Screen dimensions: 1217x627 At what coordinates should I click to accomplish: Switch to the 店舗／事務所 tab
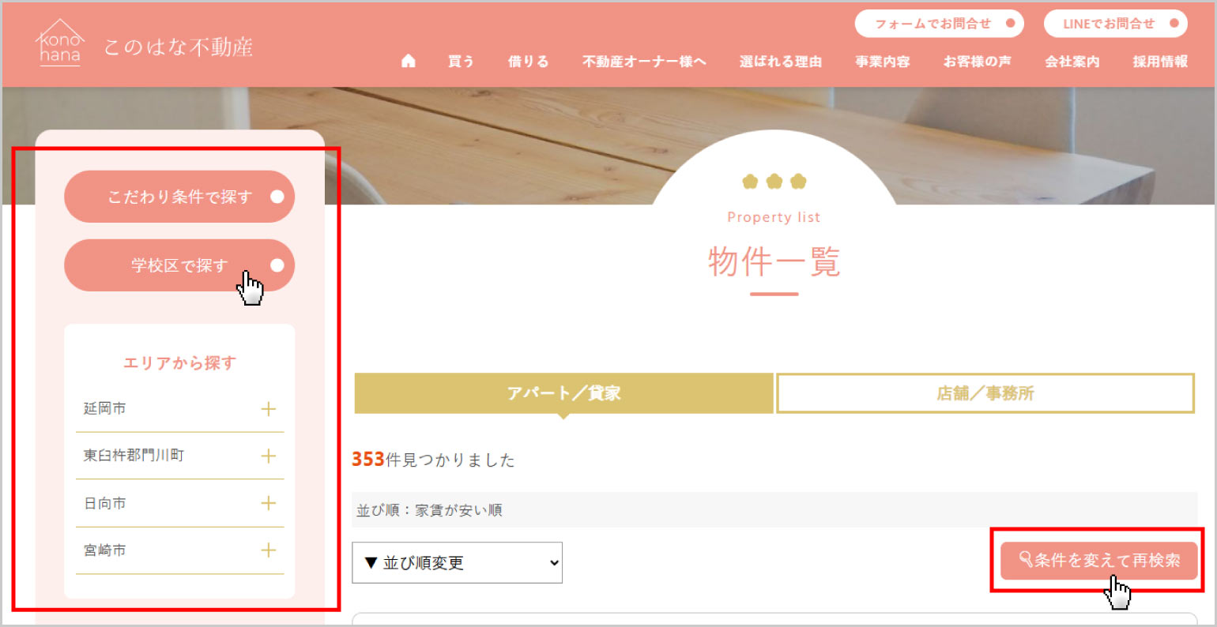coord(985,392)
